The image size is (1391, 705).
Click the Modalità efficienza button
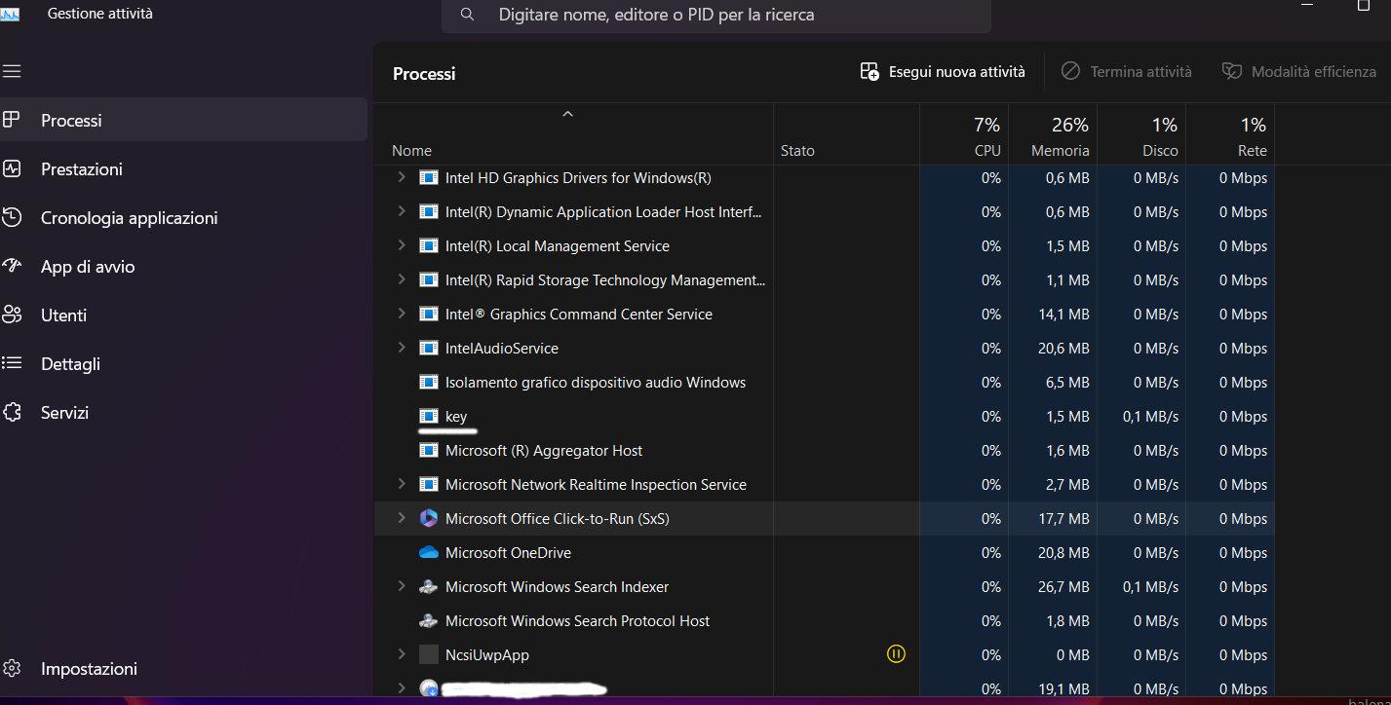tap(1298, 72)
